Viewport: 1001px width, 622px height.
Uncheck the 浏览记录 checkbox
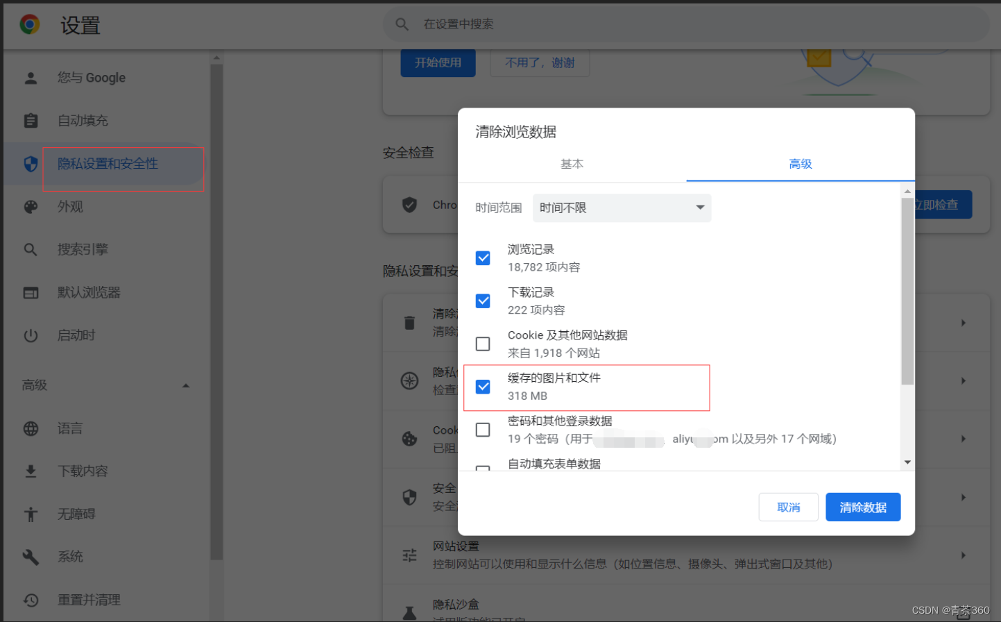[483, 258]
